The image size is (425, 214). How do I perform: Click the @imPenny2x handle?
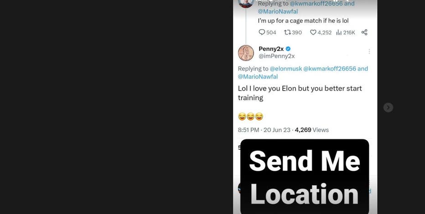[x=276, y=56]
